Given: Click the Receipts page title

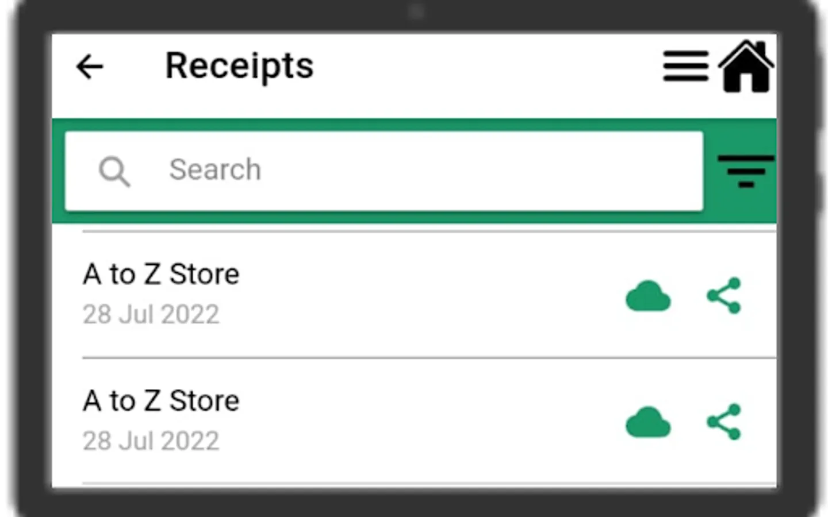Looking at the screenshot, I should tap(239, 66).
